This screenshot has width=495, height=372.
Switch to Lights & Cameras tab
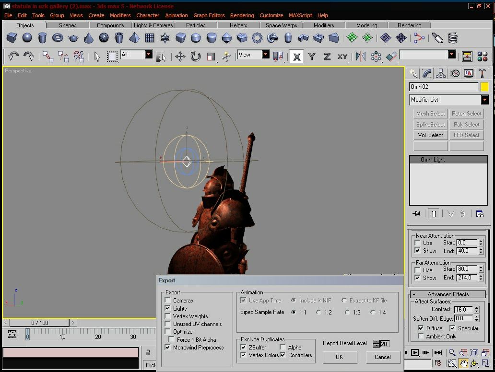pyautogui.click(x=153, y=25)
